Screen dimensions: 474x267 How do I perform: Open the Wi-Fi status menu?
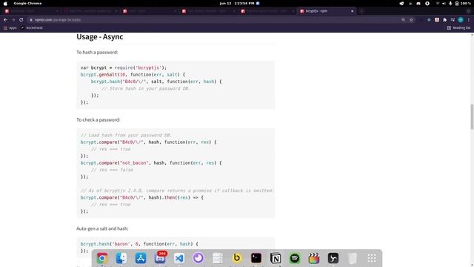pyautogui.click(x=437, y=3)
